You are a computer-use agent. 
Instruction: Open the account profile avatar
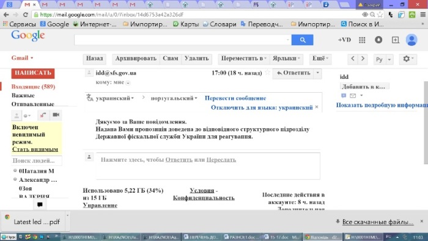pos(411,40)
